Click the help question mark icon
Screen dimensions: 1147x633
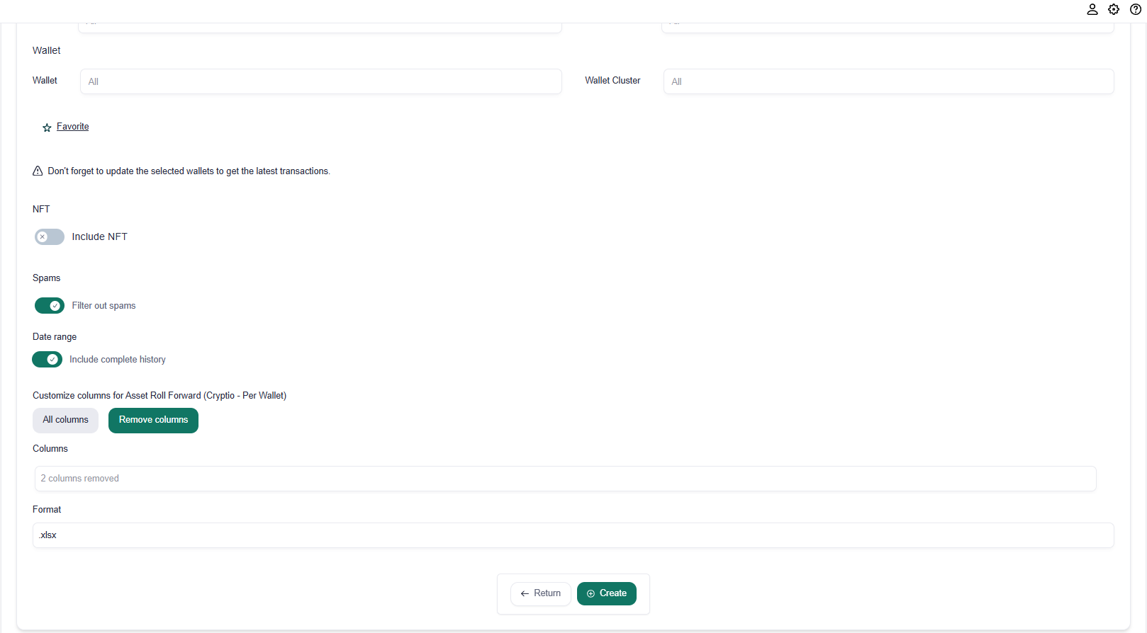(x=1135, y=9)
